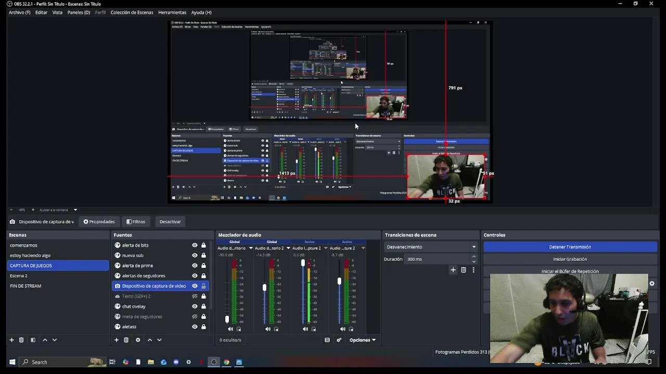The image size is (666, 374).
Task: Hide the alerta de bits source
Action: [x=195, y=245]
